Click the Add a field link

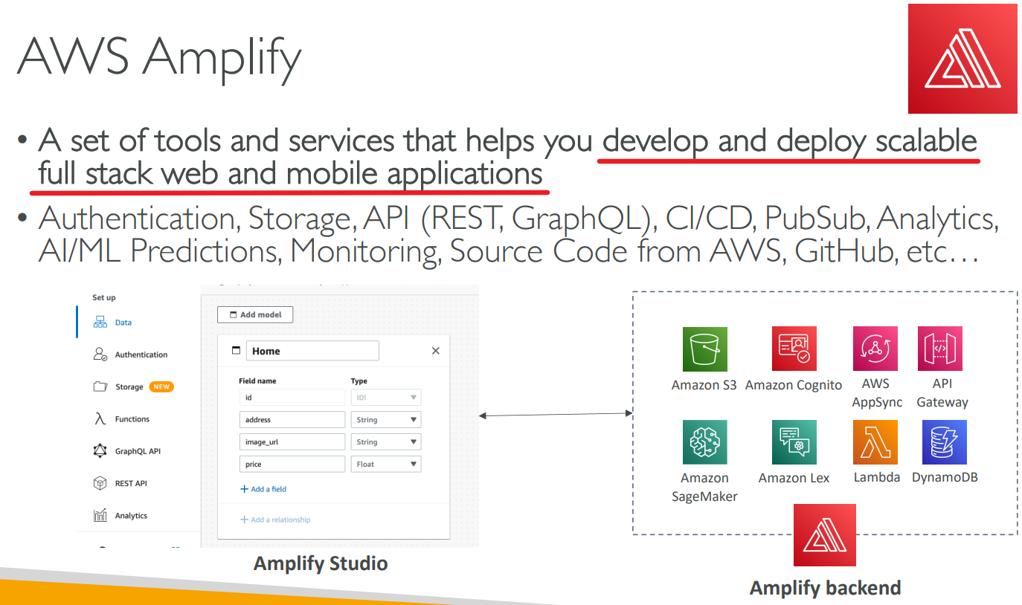click(263, 489)
